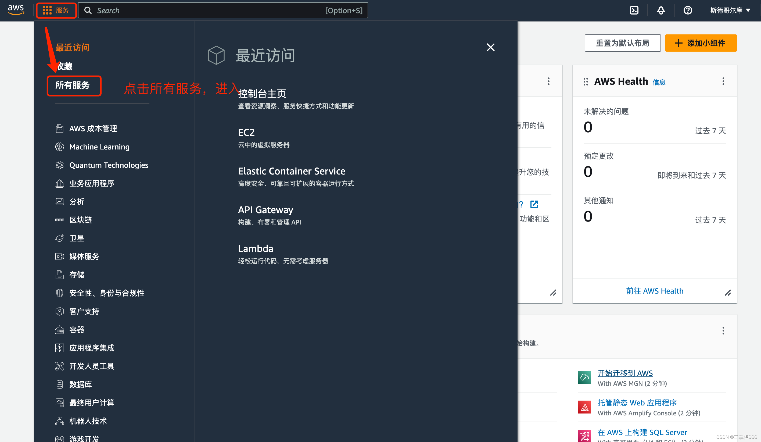This screenshot has width=761, height=442.
Task: Click the 重置为默认布局 button
Action: pyautogui.click(x=622, y=43)
